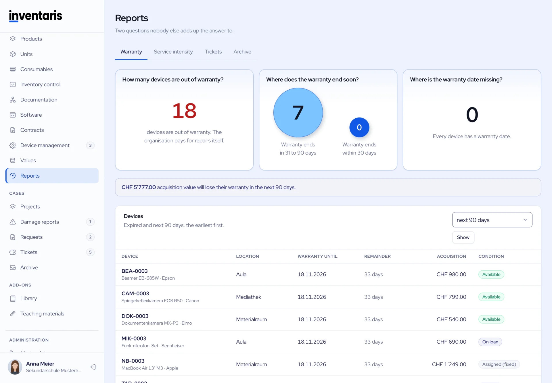Click the ACQUISITION column header
The height and width of the screenshot is (383, 552).
(451, 256)
